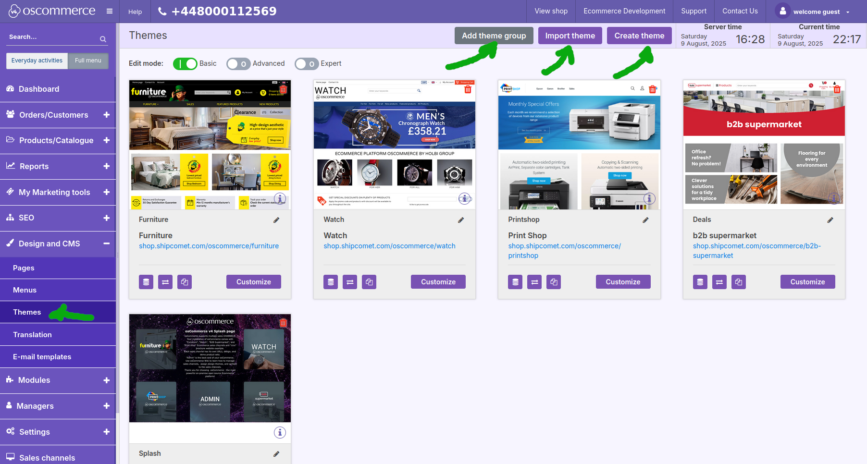Screen dimensions: 867x464
Task: Click the hamburger menu icon beside the logo
Action: tap(110, 11)
